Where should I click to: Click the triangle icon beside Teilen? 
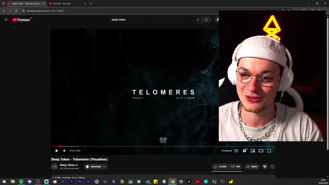[265, 167]
